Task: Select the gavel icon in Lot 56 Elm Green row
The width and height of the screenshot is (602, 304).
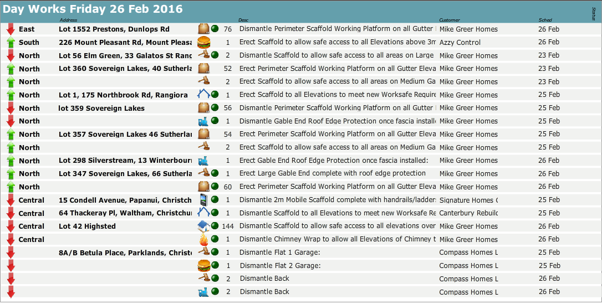Action: [203, 55]
